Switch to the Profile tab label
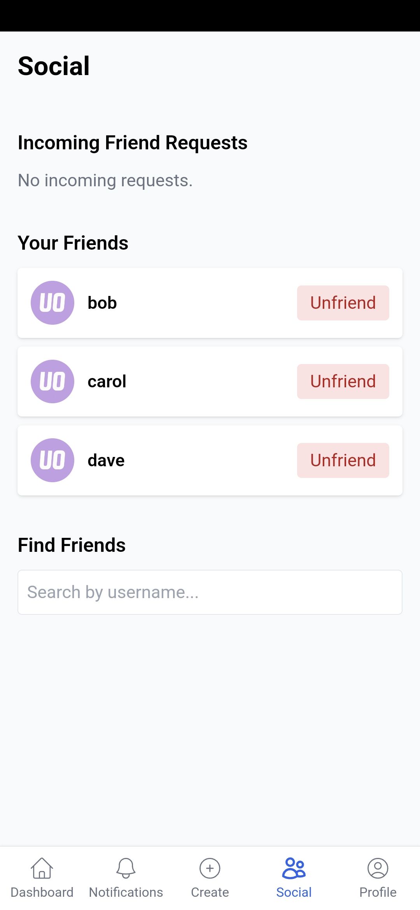The image size is (420, 910). click(378, 892)
